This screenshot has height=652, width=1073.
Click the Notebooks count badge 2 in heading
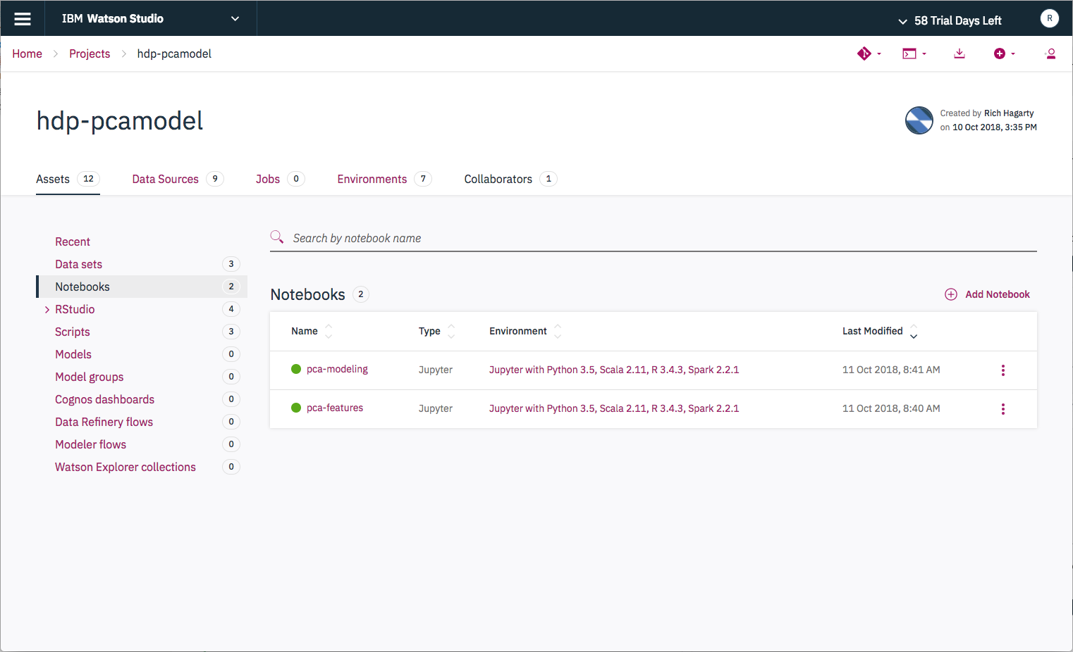coord(361,294)
